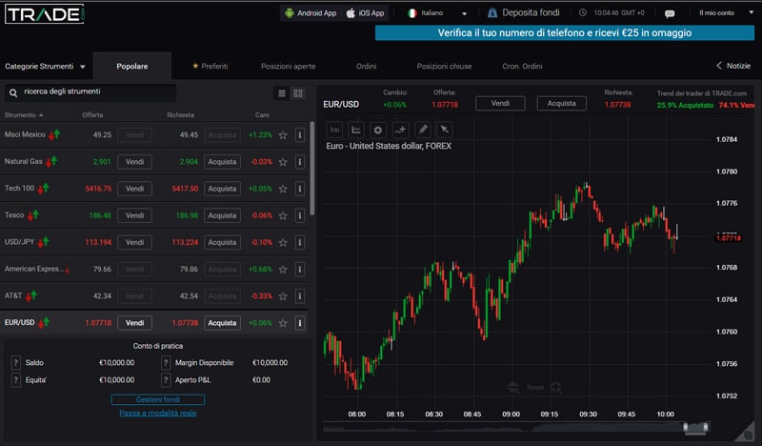Show info for Tesco
The image size is (762, 446).
pos(300,215)
